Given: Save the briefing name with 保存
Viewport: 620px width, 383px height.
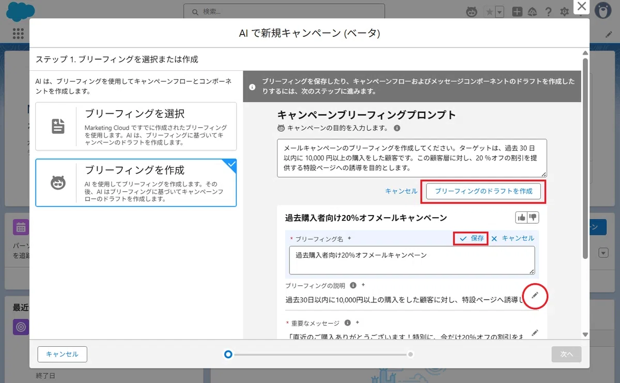Looking at the screenshot, I should (471, 238).
